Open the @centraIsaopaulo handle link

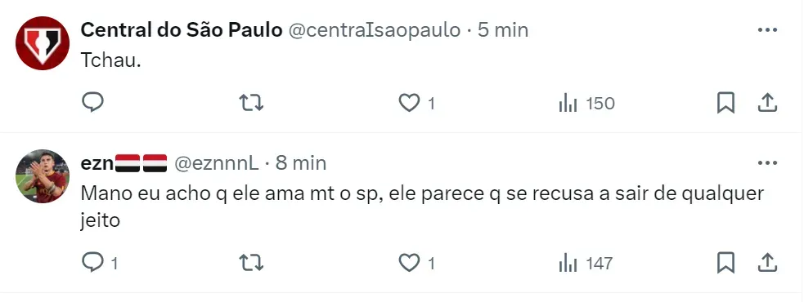point(375,30)
